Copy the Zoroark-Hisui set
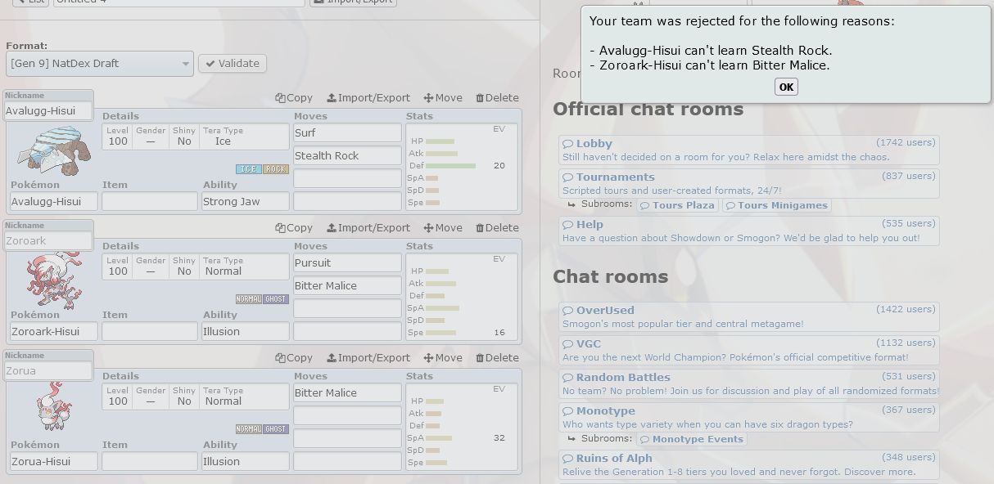The image size is (994, 484). tap(294, 228)
